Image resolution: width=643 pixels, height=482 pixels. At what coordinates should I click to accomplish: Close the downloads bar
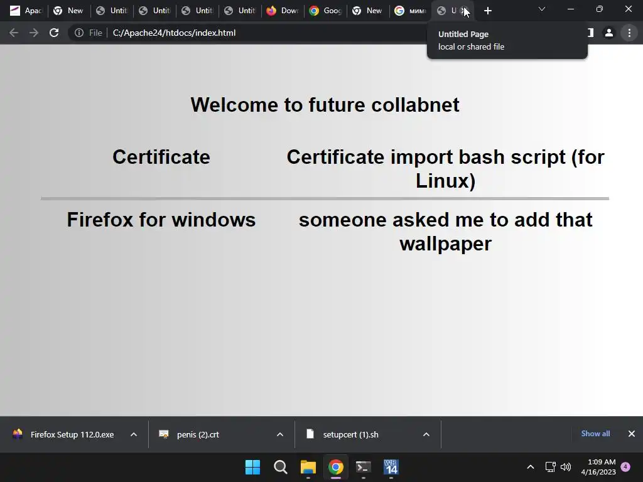[632, 434]
